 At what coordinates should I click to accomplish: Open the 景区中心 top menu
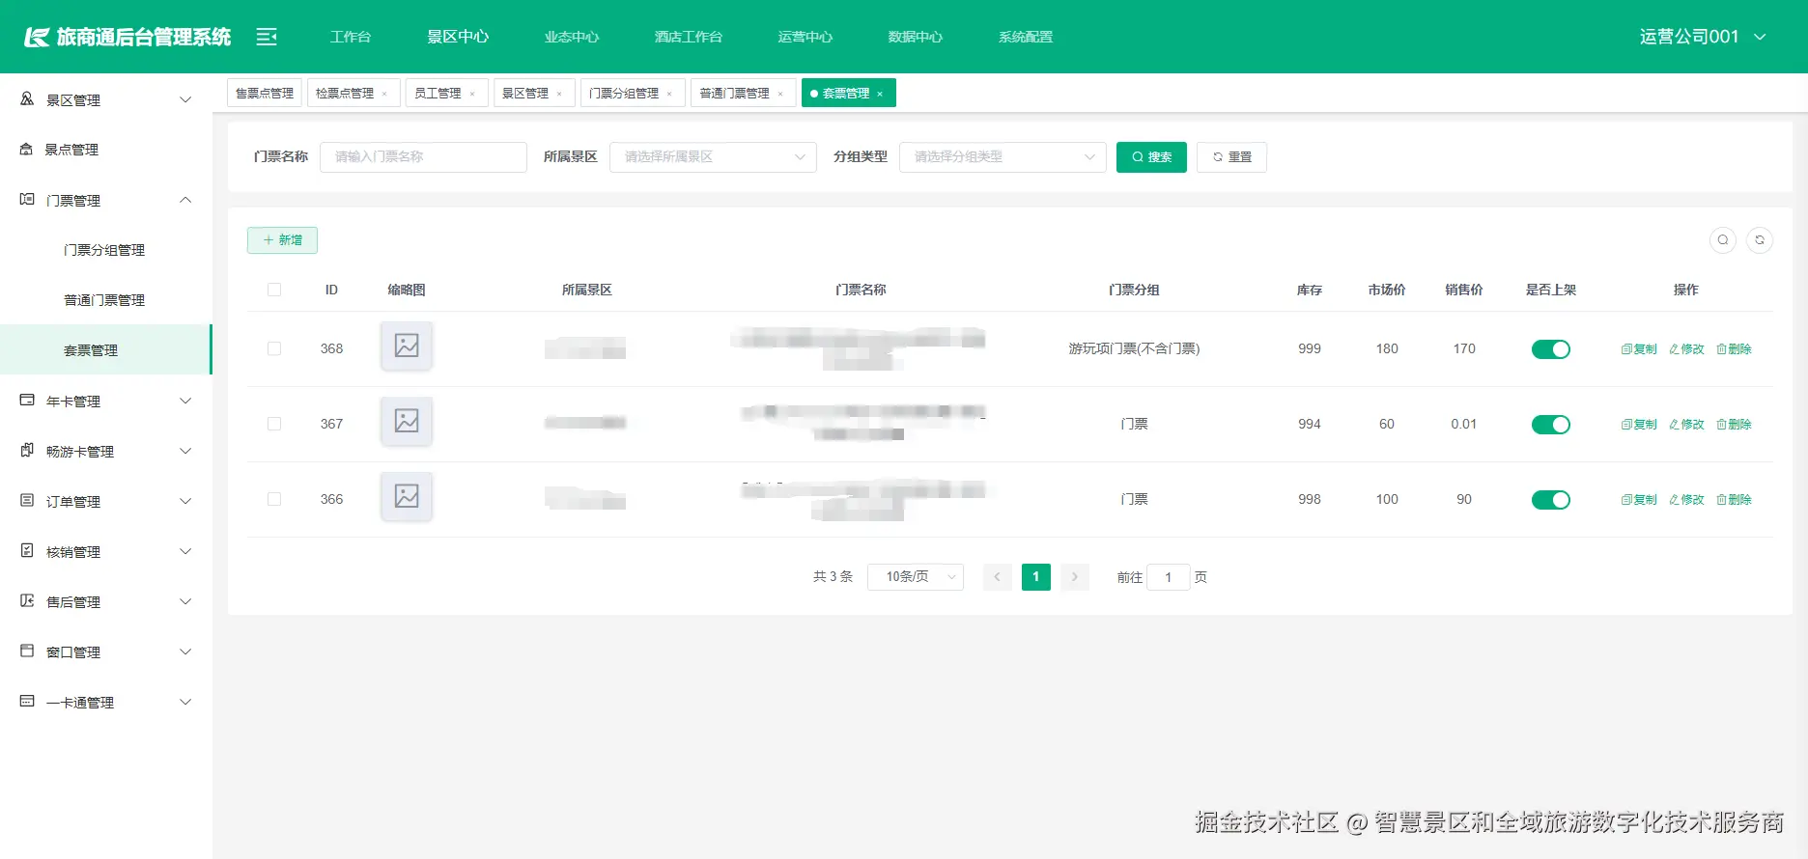(458, 37)
